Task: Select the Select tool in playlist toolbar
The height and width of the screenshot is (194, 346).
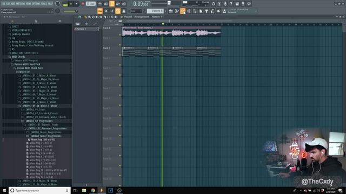Action: coord(108,17)
